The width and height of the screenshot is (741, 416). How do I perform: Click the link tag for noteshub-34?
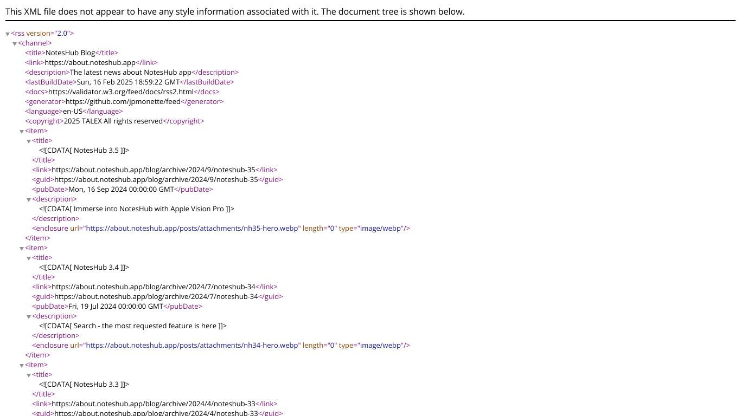click(155, 287)
